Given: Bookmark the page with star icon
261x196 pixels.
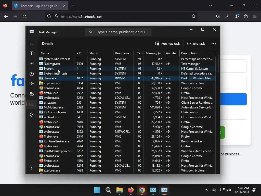Looking at the screenshot, I should point(193,17).
